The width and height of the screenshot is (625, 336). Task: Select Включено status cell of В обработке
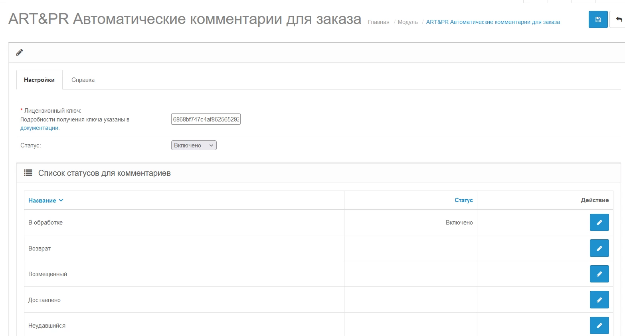(x=459, y=223)
